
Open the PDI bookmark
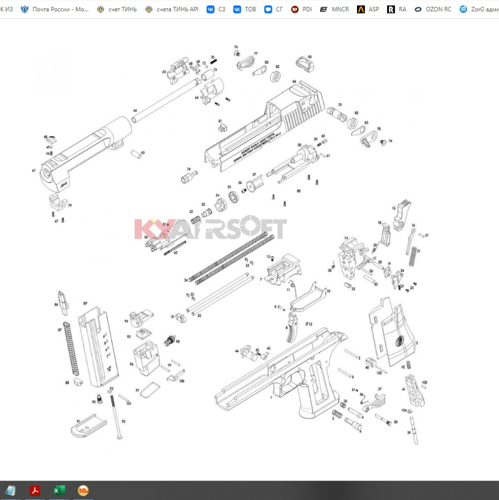(301, 9)
